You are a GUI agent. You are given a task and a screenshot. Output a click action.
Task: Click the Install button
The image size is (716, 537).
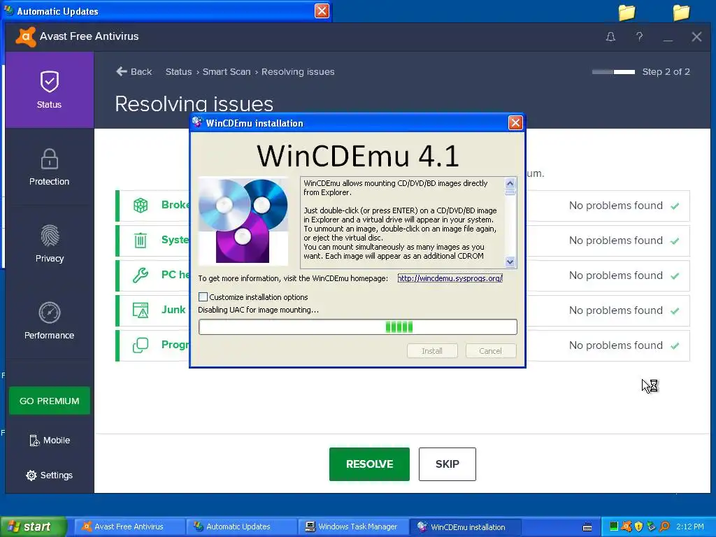(x=432, y=351)
